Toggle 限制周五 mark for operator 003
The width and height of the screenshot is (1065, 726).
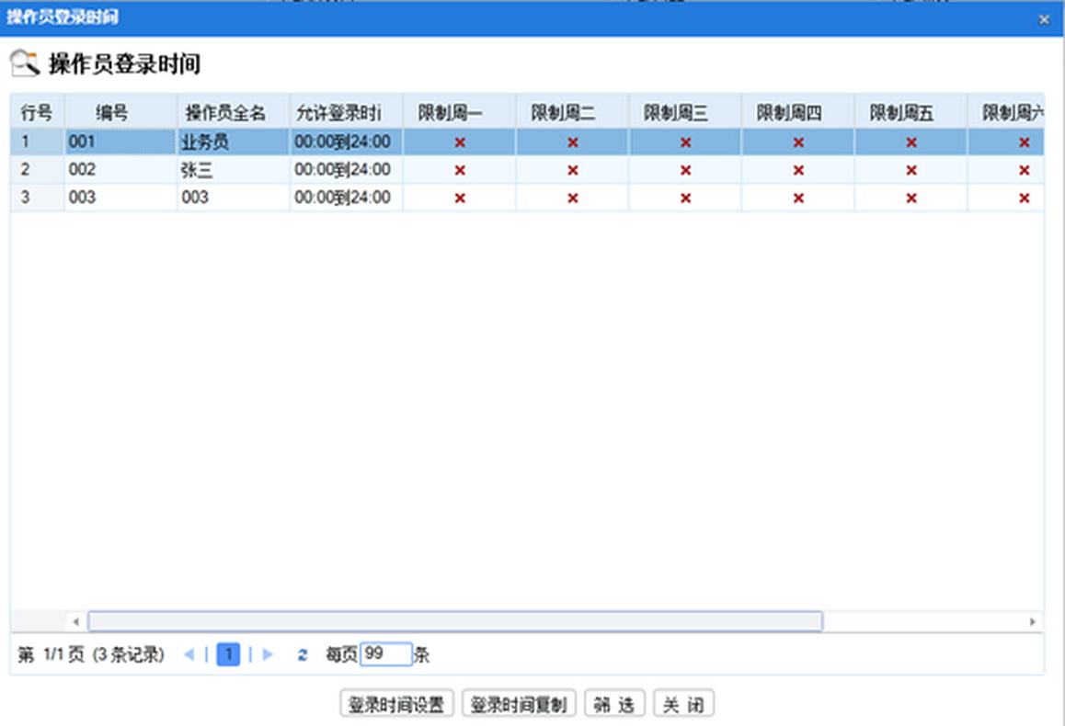tap(911, 198)
